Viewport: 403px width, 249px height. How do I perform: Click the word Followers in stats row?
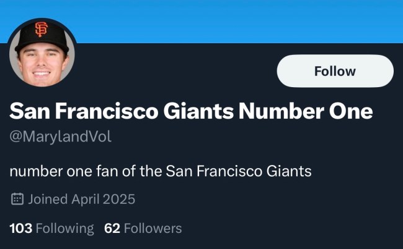click(x=153, y=229)
